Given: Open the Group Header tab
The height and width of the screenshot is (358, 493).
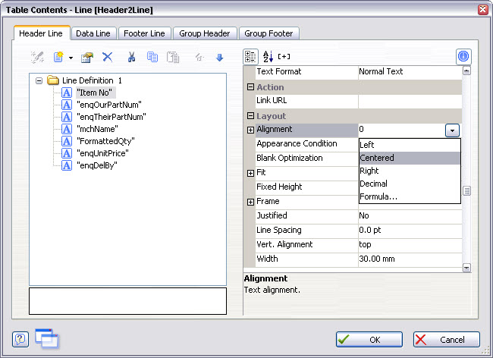Looking at the screenshot, I should point(205,33).
